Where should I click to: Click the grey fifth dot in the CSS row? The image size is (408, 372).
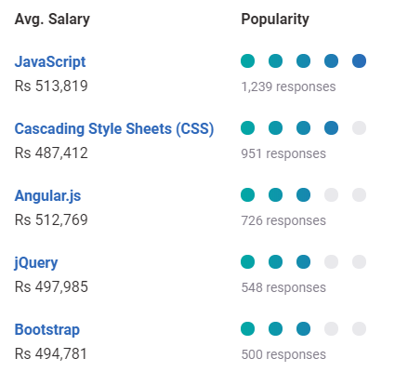click(x=359, y=127)
